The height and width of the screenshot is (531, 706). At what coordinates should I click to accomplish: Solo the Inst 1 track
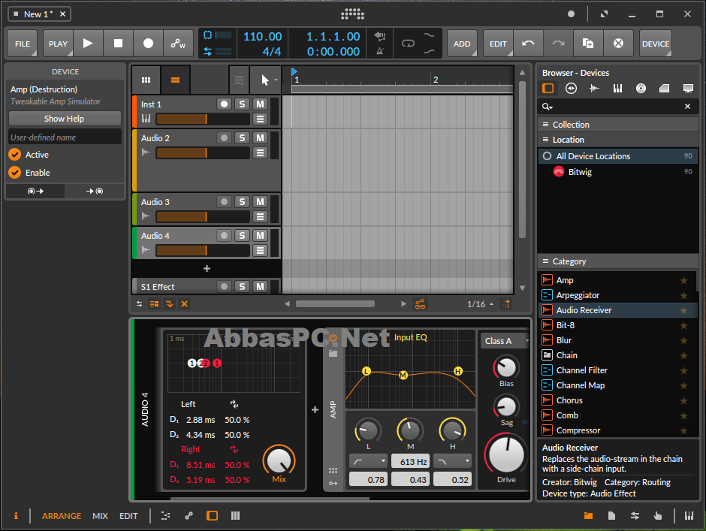(243, 104)
